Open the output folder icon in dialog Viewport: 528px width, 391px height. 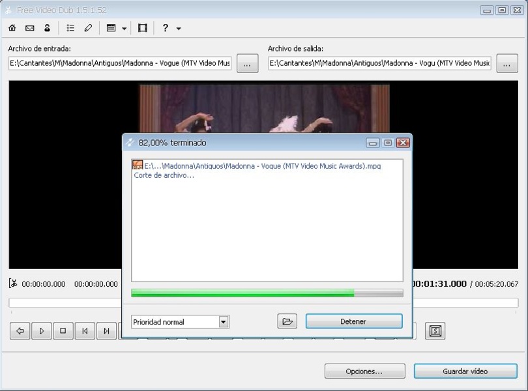pyautogui.click(x=287, y=321)
